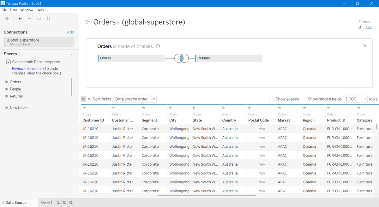Viewport: 379px width, 207px height.
Task: Click the Abc type icon above Customer ID
Action: pos(84,108)
